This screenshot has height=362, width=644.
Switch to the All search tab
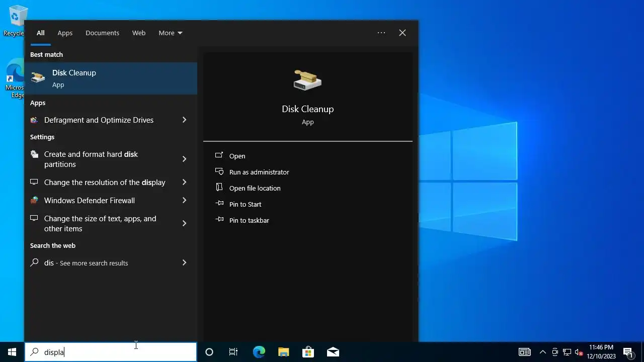click(x=41, y=33)
